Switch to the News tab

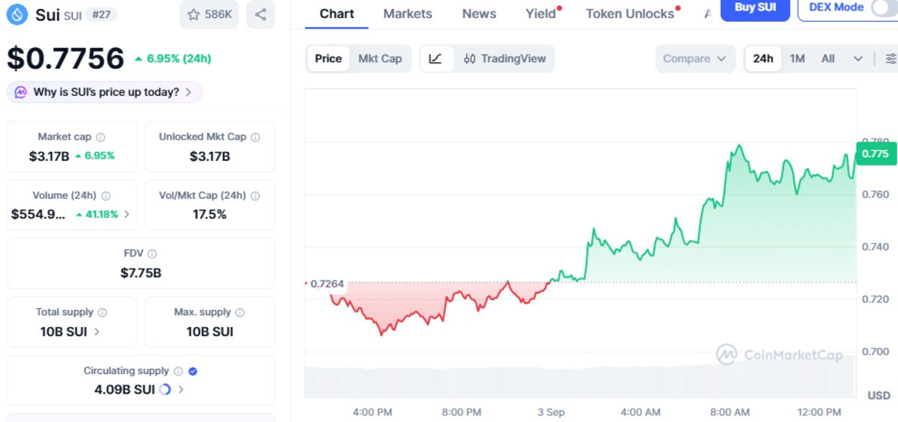479,13
